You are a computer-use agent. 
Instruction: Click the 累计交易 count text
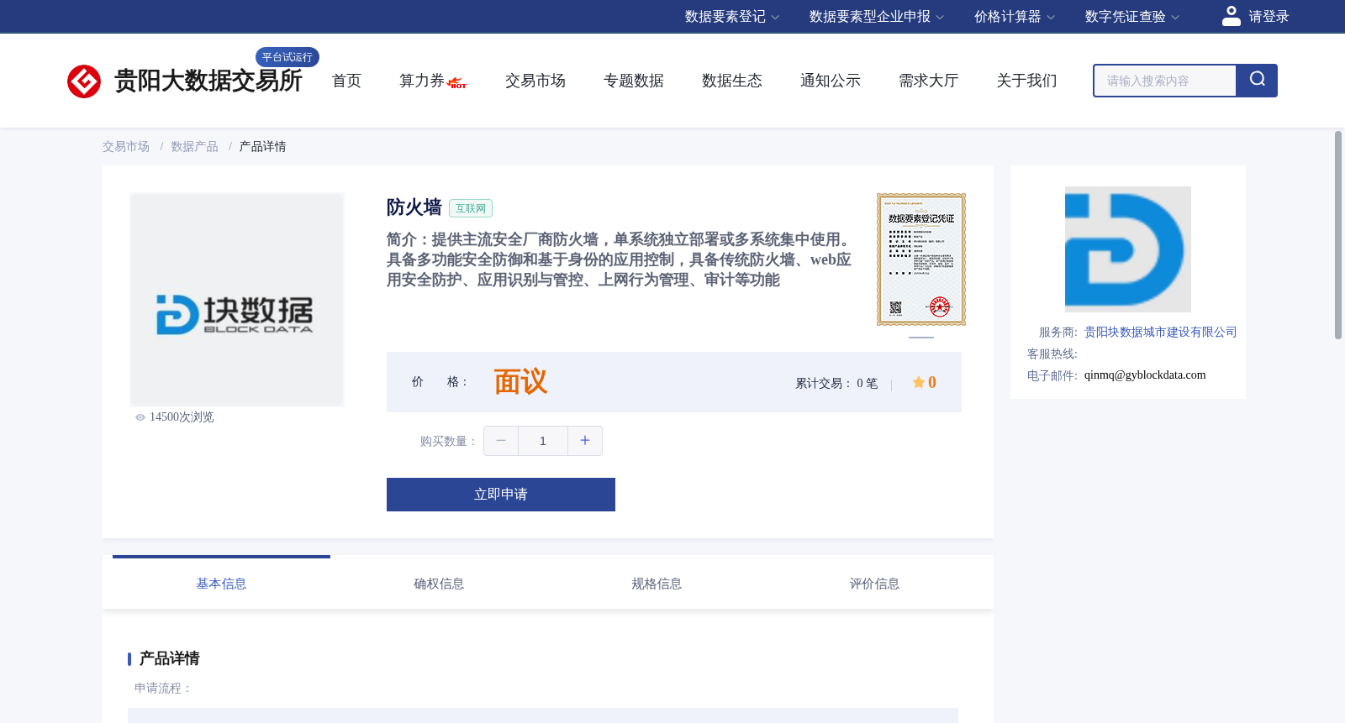pos(836,384)
